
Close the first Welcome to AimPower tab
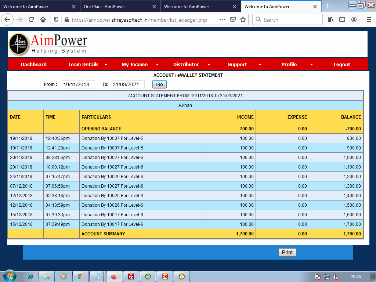coord(74,7)
